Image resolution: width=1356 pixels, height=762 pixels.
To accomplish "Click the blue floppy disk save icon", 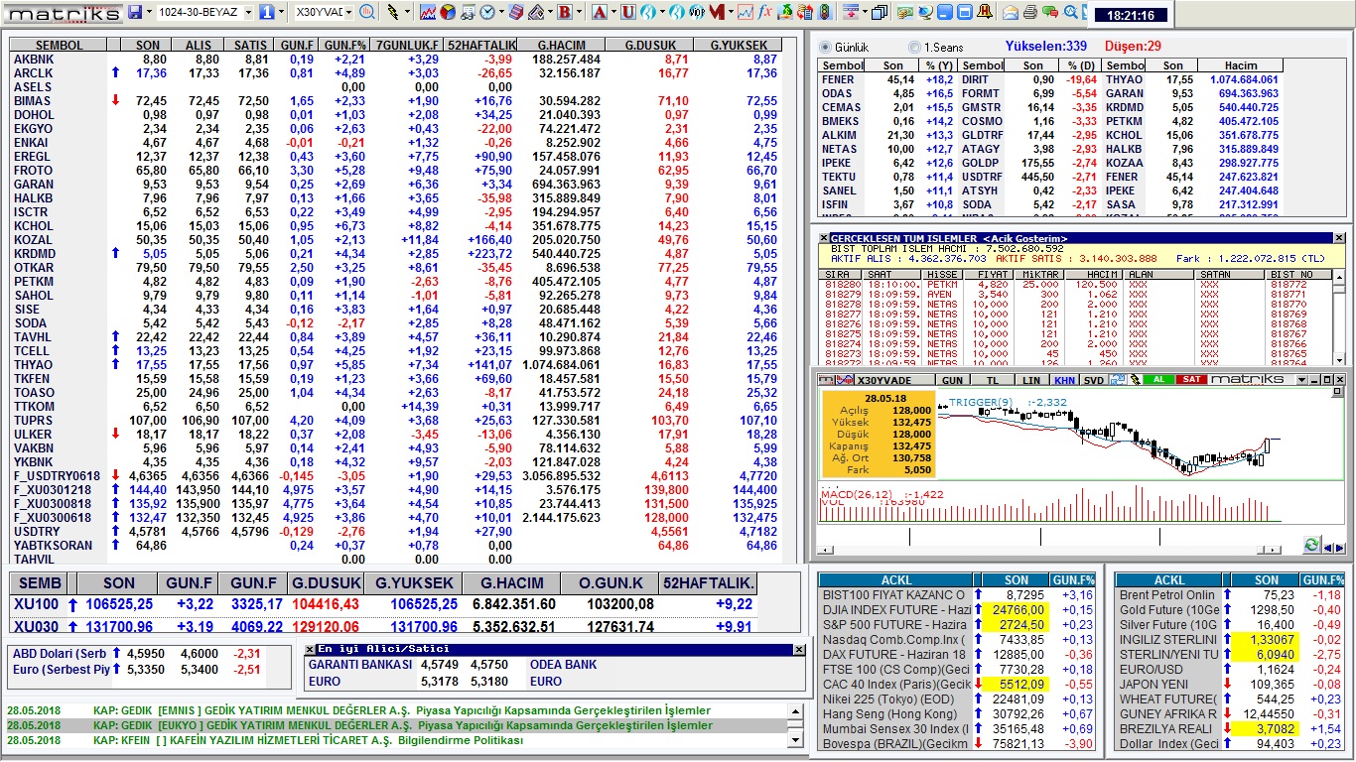I will pyautogui.click(x=134, y=12).
